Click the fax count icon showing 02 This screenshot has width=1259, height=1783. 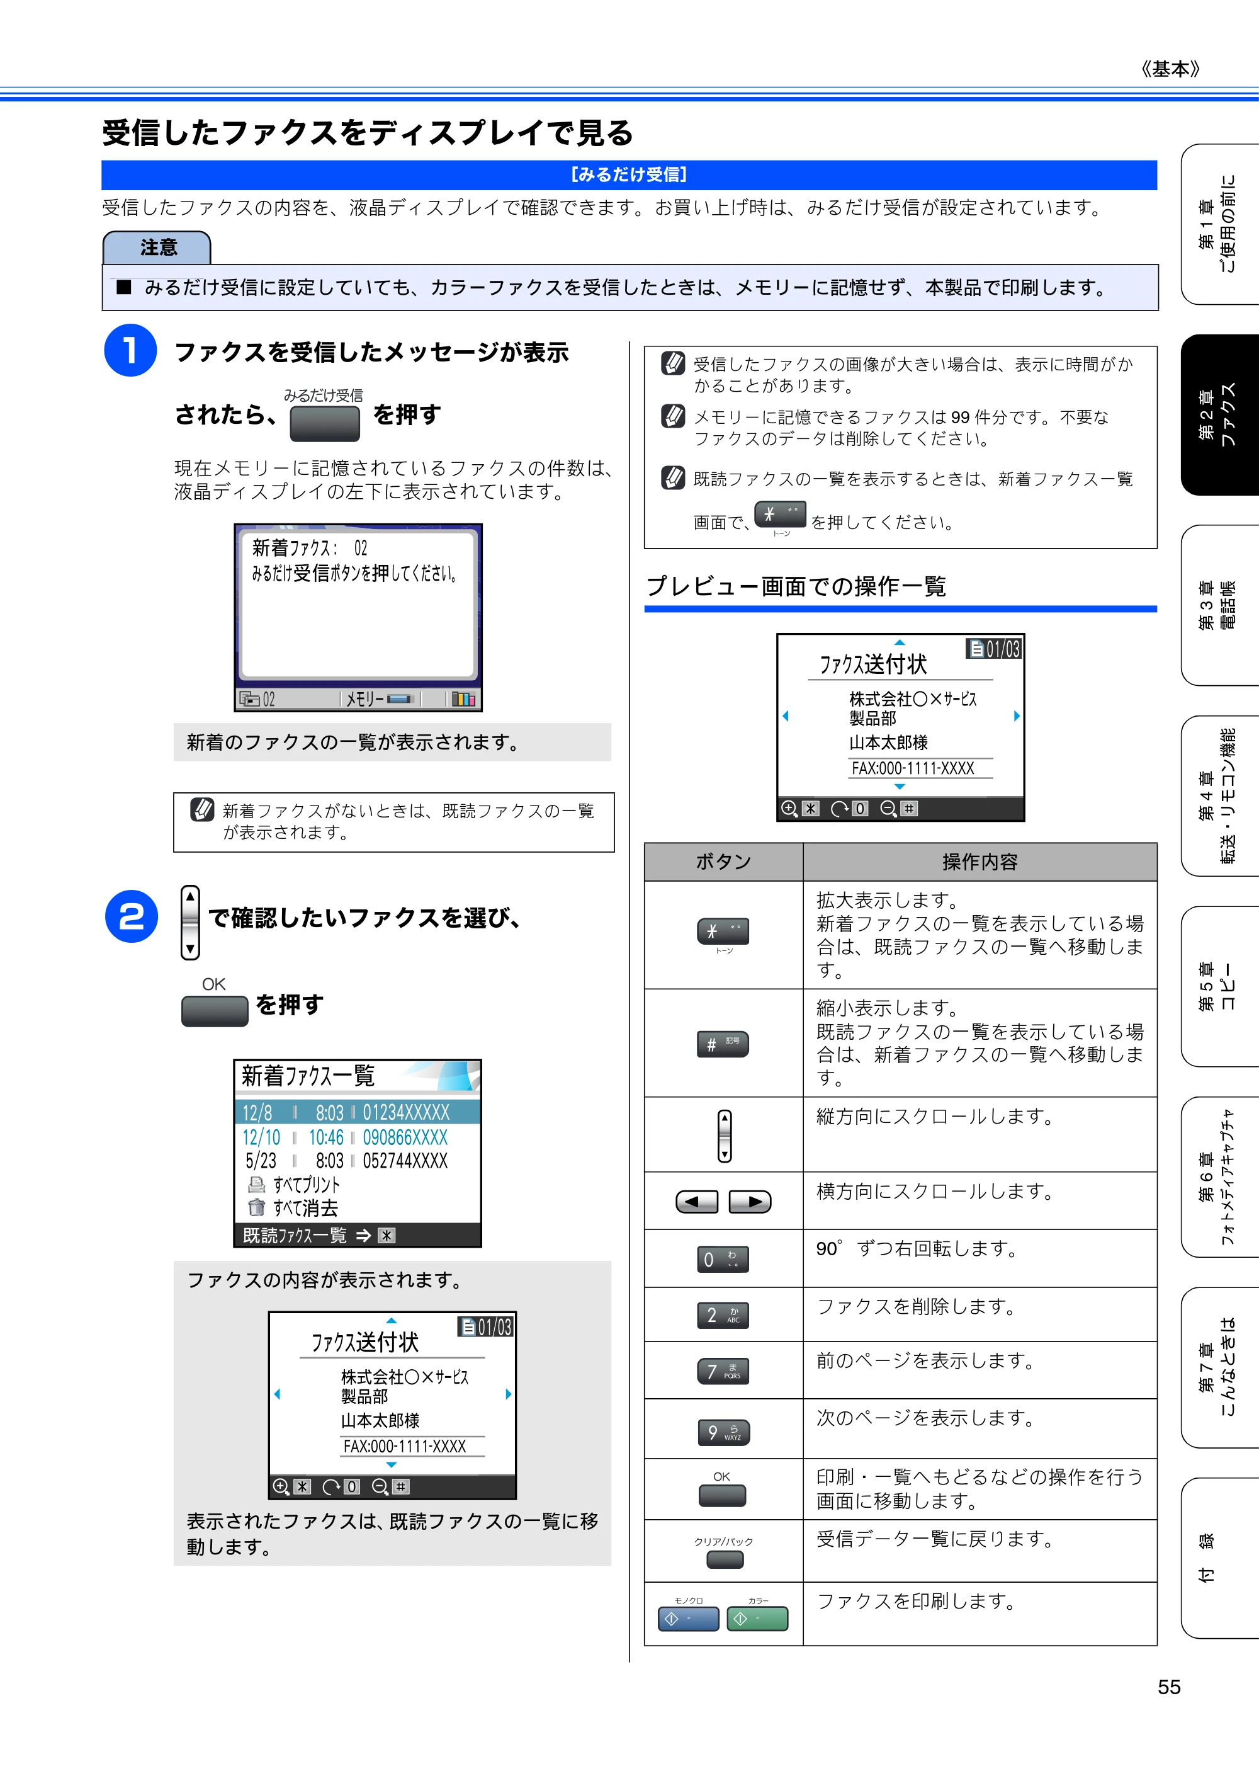[x=257, y=699]
